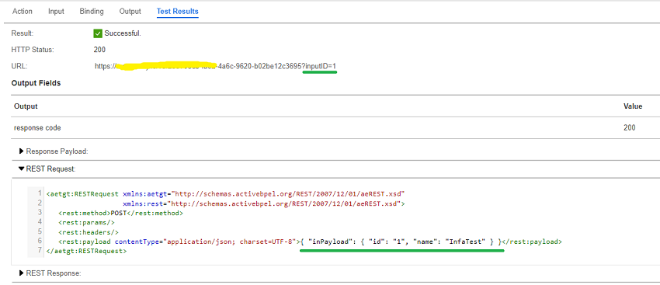Screen dimensions: 660x285
Task: Switch to the Input tab
Action: pyautogui.click(x=56, y=12)
